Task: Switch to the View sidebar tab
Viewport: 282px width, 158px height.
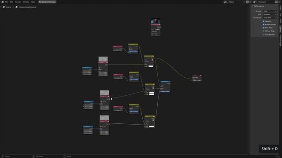Action: [x=280, y=21]
